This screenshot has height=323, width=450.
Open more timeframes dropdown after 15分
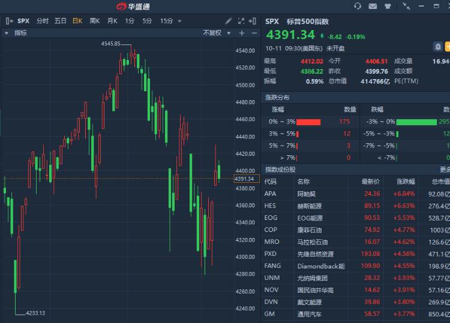[x=179, y=21]
